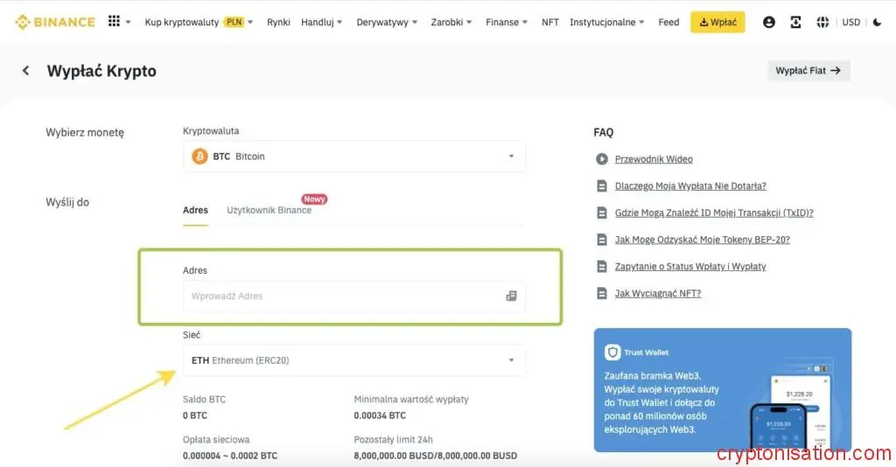Open address book icon in Adres field
Viewport: 896px width, 467px height.
(511, 296)
